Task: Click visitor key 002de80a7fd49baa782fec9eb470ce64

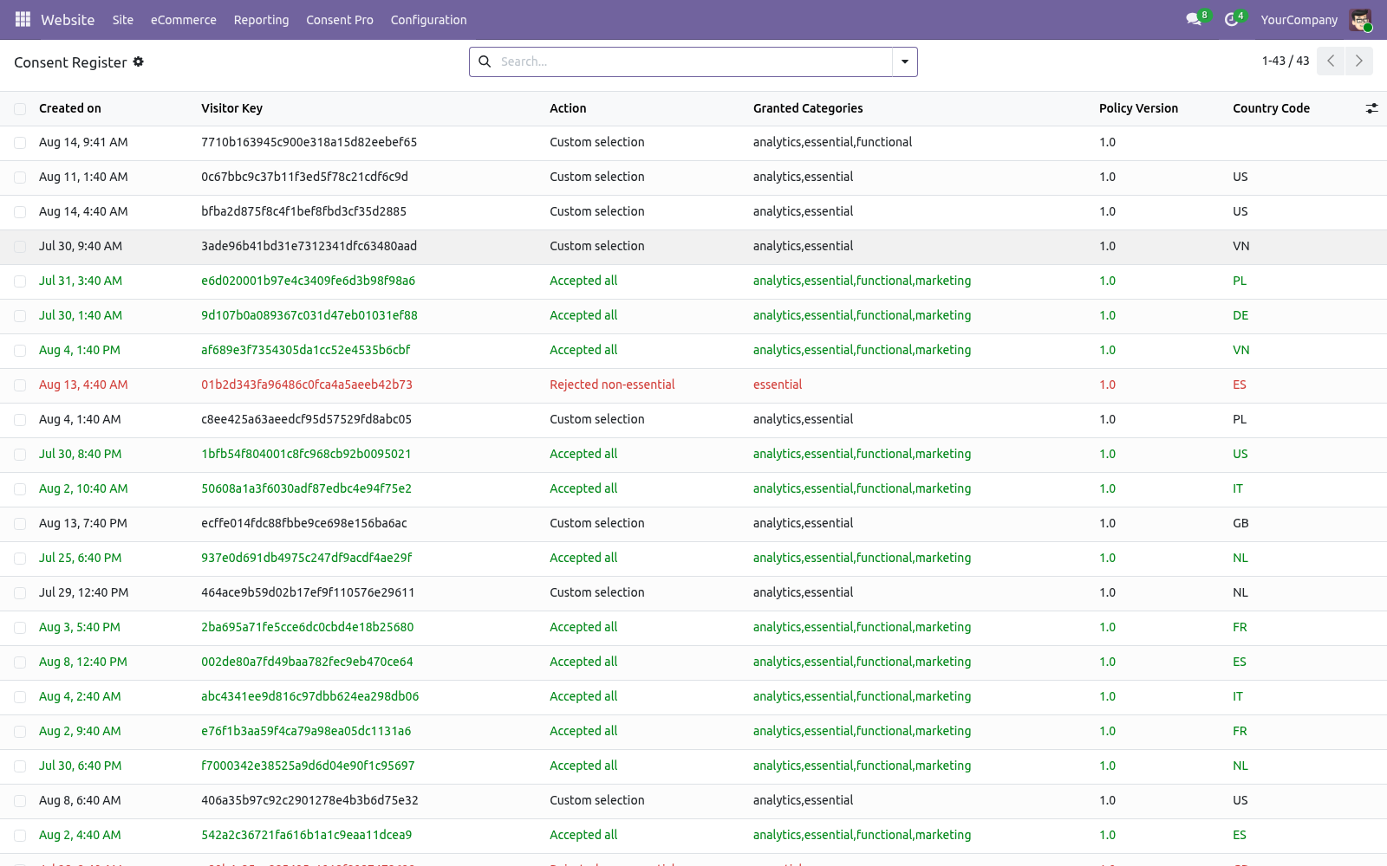Action: tap(307, 662)
